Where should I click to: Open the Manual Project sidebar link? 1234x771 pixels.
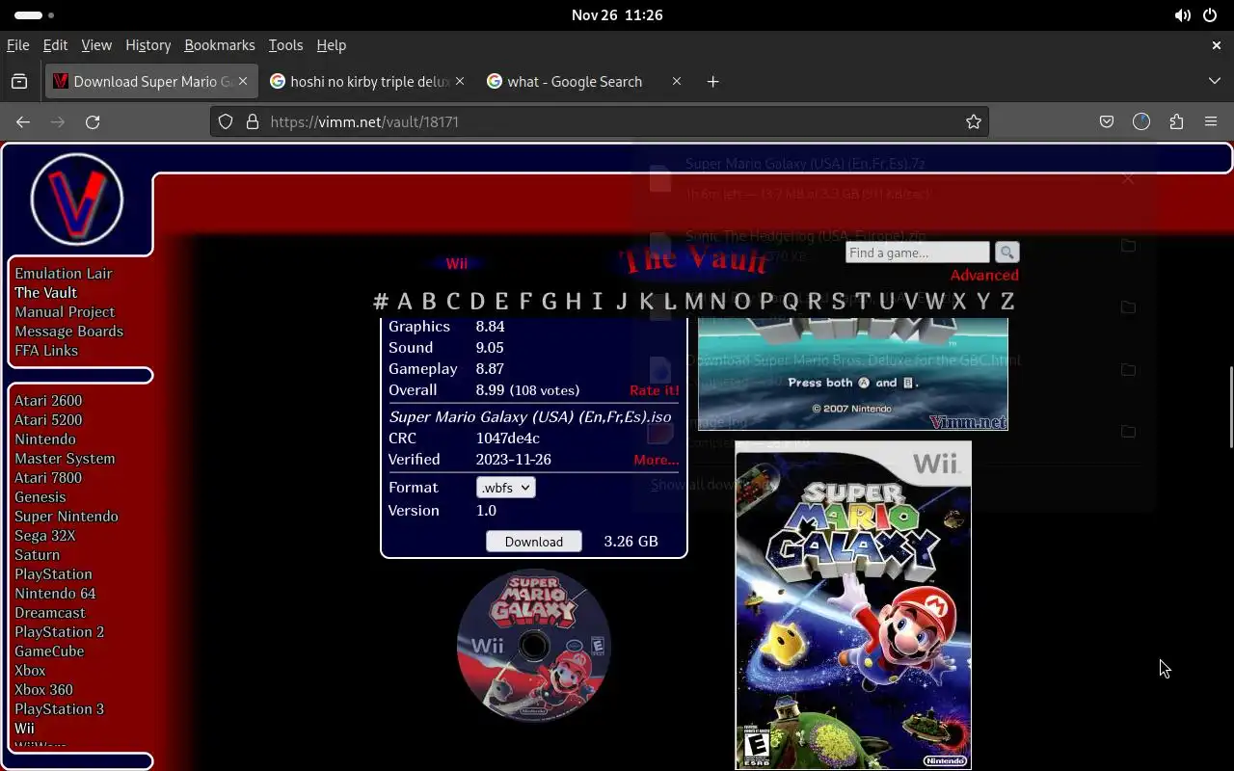(65, 312)
